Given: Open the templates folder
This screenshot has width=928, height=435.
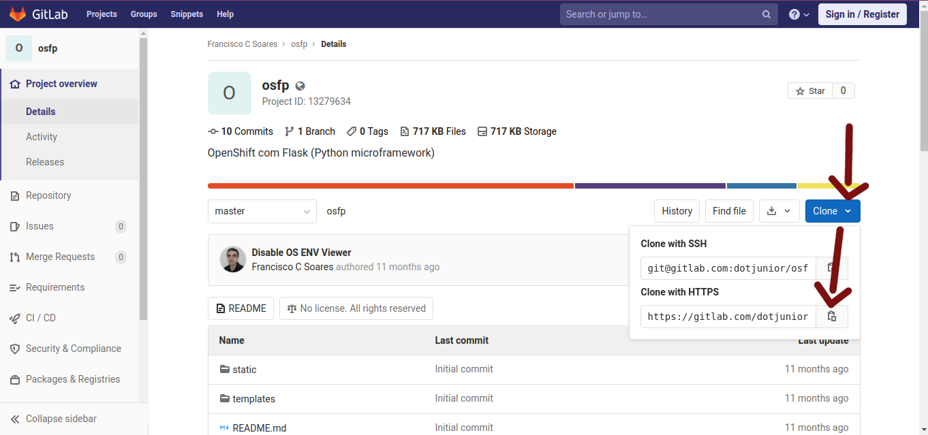Looking at the screenshot, I should tap(253, 399).
